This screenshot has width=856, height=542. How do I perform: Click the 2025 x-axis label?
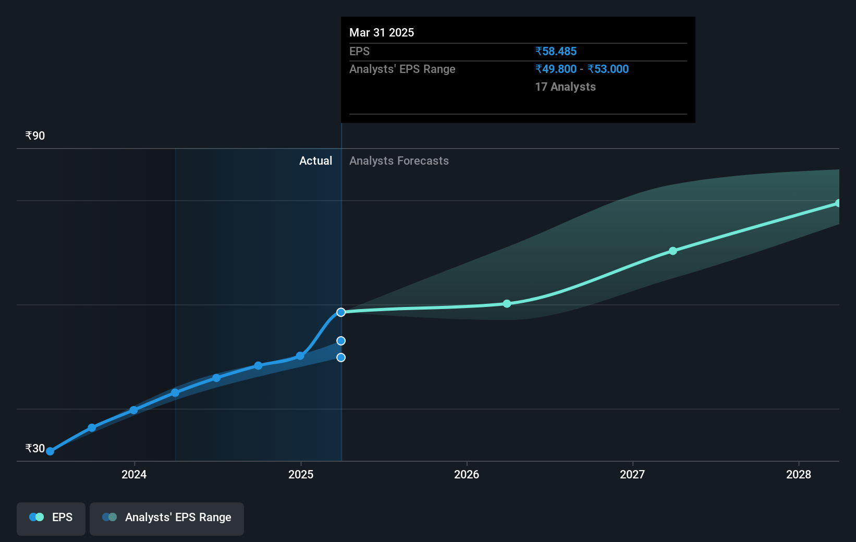(301, 474)
